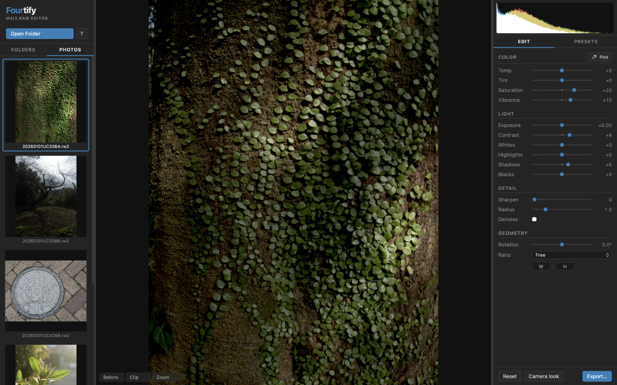The image size is (617, 385).
Task: Click the ratio width W input field
Action: click(x=541, y=267)
